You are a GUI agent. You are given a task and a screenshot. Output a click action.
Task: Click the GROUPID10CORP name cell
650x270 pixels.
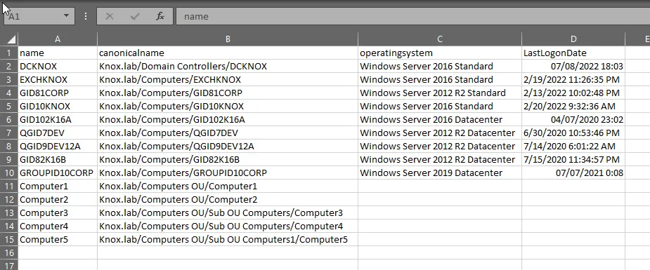(x=58, y=173)
